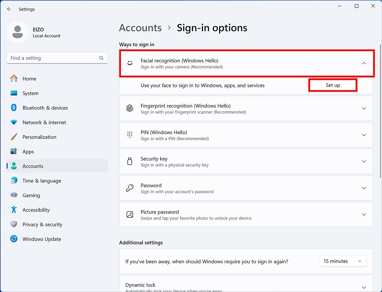
Task: Click the EIZO user avatar icon
Action: 18,32
